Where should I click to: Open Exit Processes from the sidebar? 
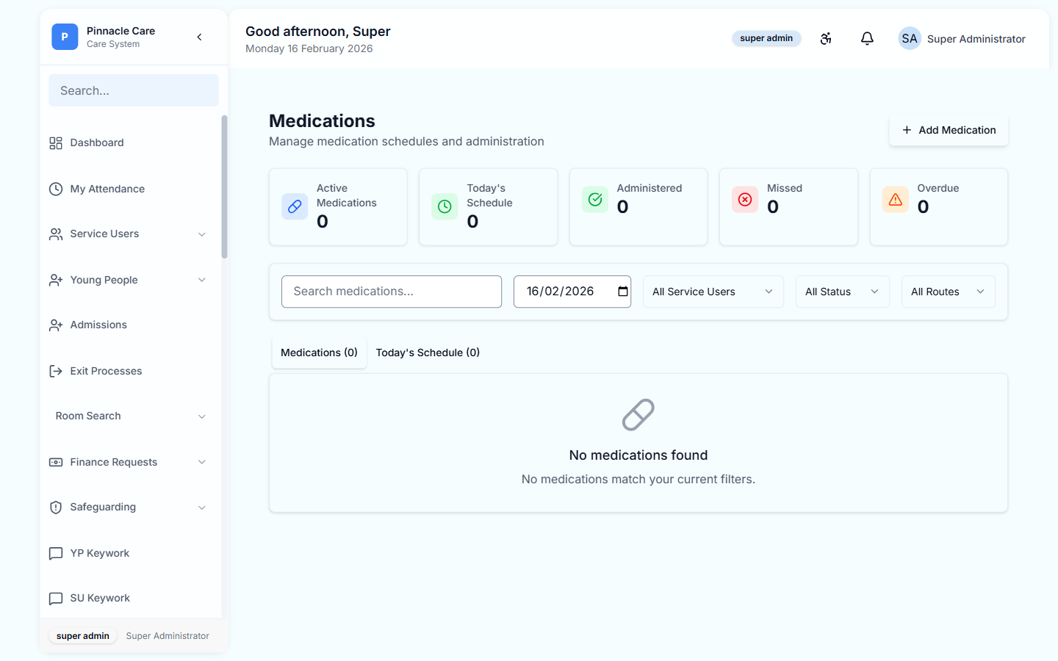106,371
